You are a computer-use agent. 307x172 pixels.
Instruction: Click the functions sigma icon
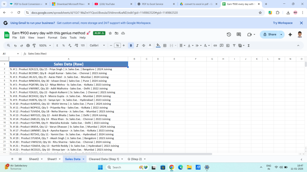click(249, 45)
